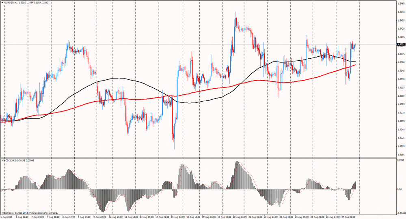Click the 1.3420 price axis value
406x219 pixels.
402,29
